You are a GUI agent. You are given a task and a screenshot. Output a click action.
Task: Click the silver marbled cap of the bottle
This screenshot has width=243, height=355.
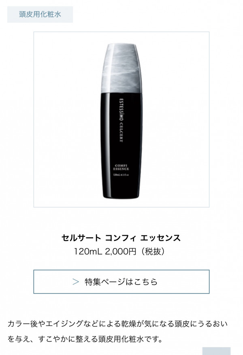coord(122,68)
